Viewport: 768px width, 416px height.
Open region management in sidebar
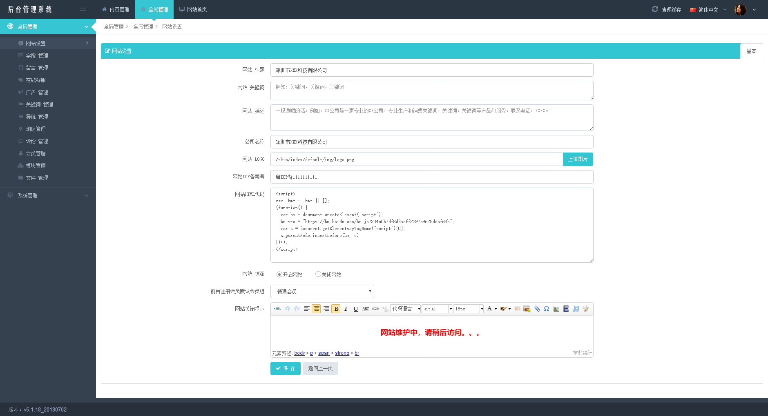tap(48, 129)
